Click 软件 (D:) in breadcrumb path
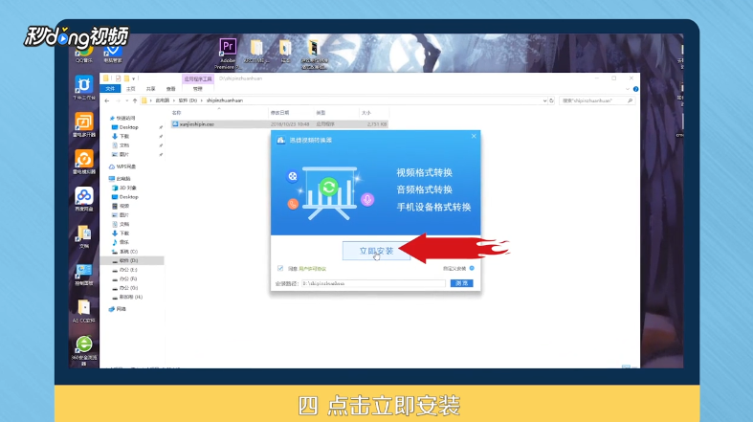Screen dimensions: 753x422 [x=188, y=100]
